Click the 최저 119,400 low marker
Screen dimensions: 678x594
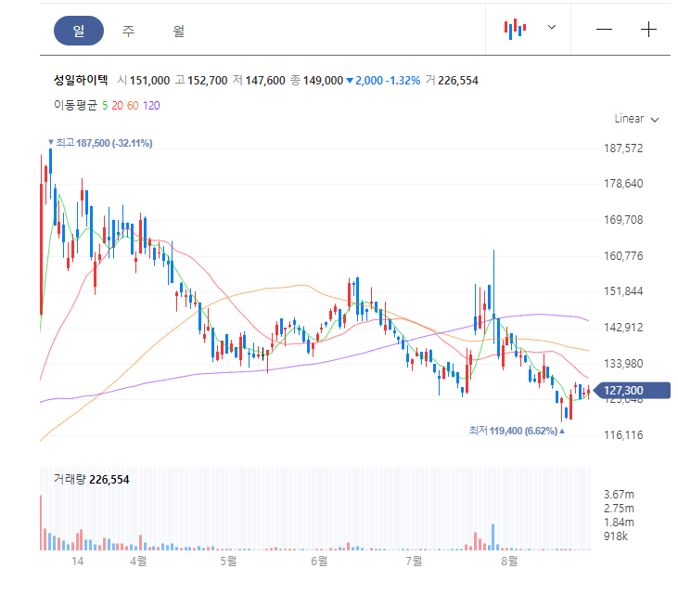[x=517, y=431]
